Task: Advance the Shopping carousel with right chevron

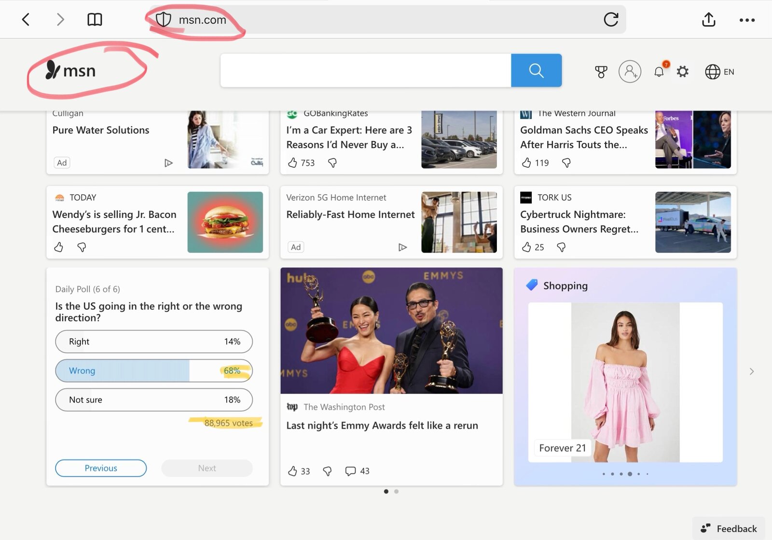Action: [751, 371]
